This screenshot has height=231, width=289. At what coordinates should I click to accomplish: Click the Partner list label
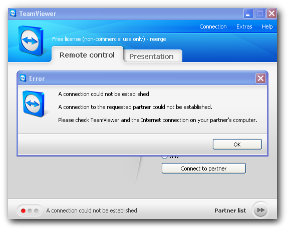point(230,210)
